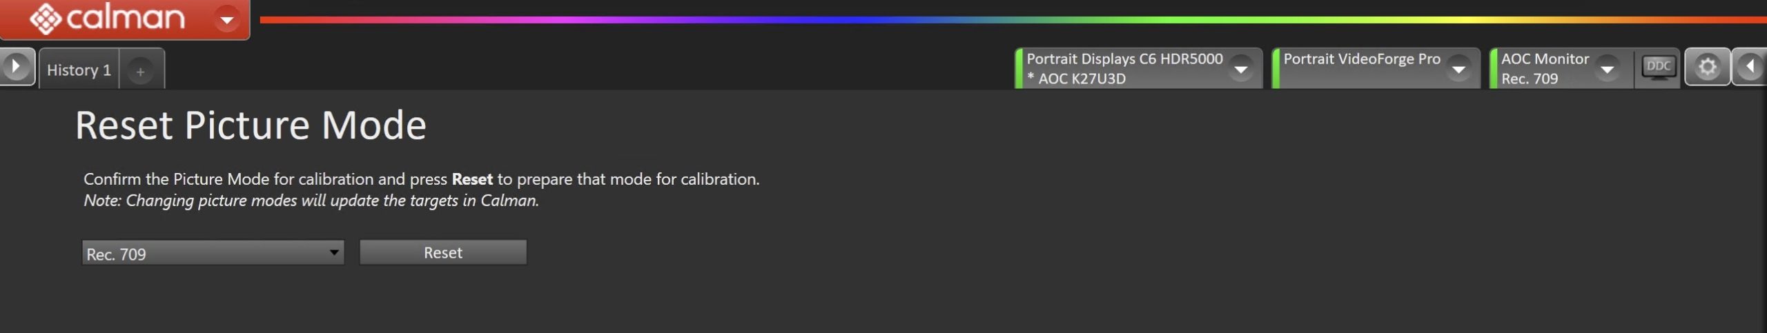Open the AOC Monitor display tab
The height and width of the screenshot is (333, 1767).
1545,68
